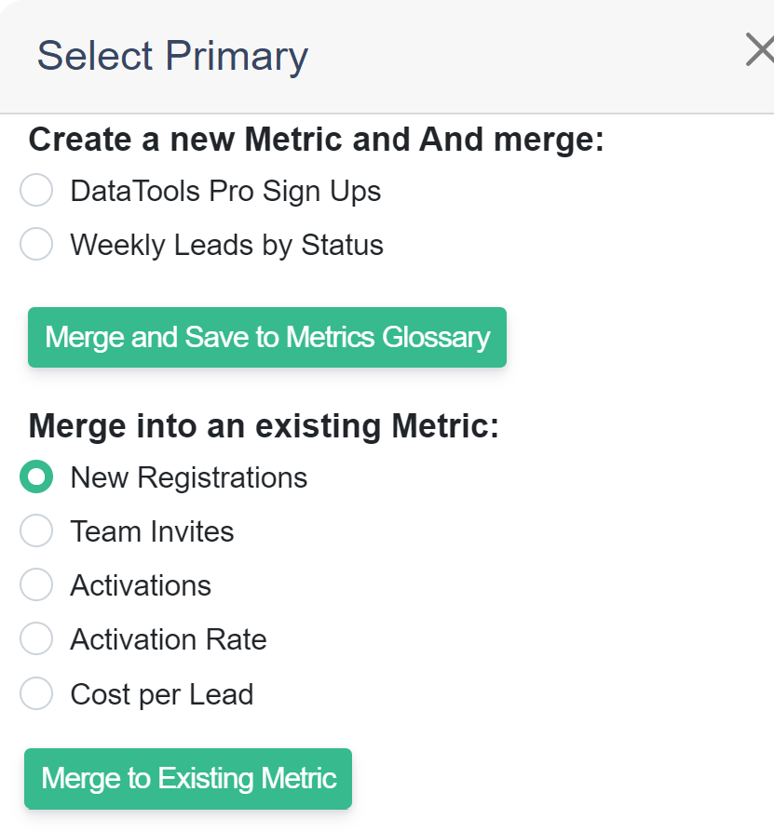The height and width of the screenshot is (832, 774).
Task: Click the 'Team Invites' label text
Action: [152, 531]
